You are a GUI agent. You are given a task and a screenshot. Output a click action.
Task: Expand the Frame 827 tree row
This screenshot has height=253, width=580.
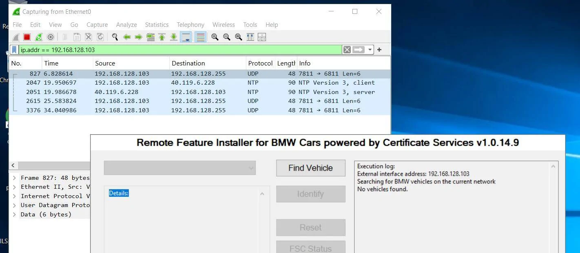tap(14, 178)
